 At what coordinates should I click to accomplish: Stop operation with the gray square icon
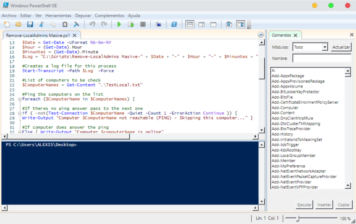pos(143,24)
